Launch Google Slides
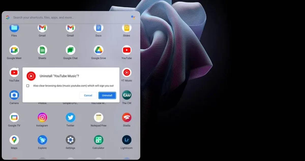 coord(127,28)
